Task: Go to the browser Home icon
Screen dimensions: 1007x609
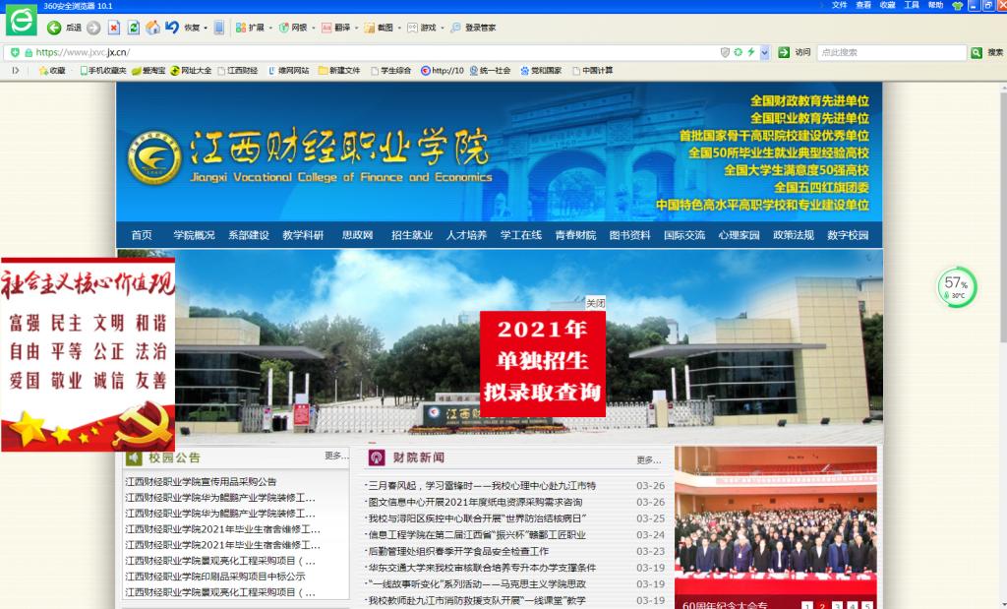Action: [152, 28]
